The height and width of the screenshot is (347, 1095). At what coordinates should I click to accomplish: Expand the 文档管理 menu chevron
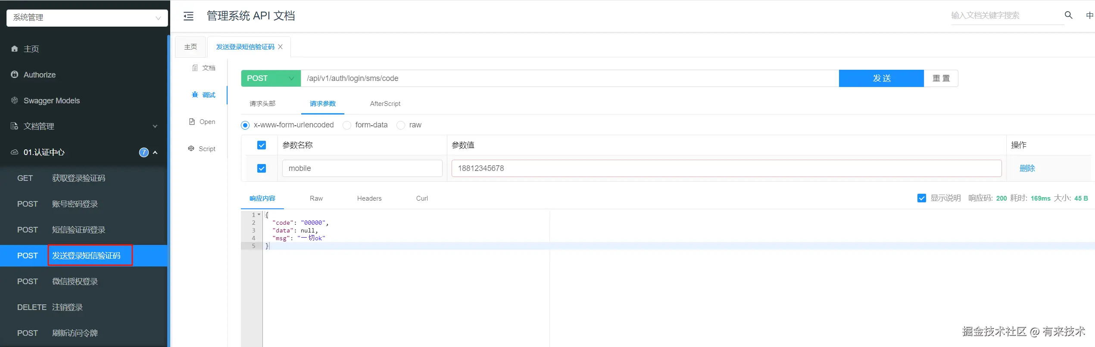pyautogui.click(x=155, y=127)
